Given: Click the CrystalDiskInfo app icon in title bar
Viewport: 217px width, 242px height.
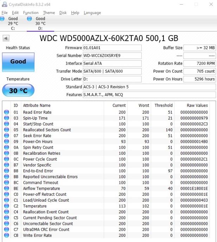Looking at the screenshot, I should coord(5,4).
